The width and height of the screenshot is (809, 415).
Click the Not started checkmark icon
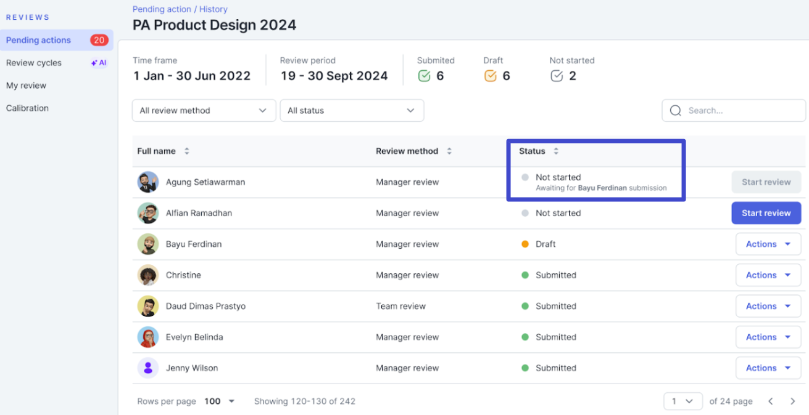pos(557,76)
